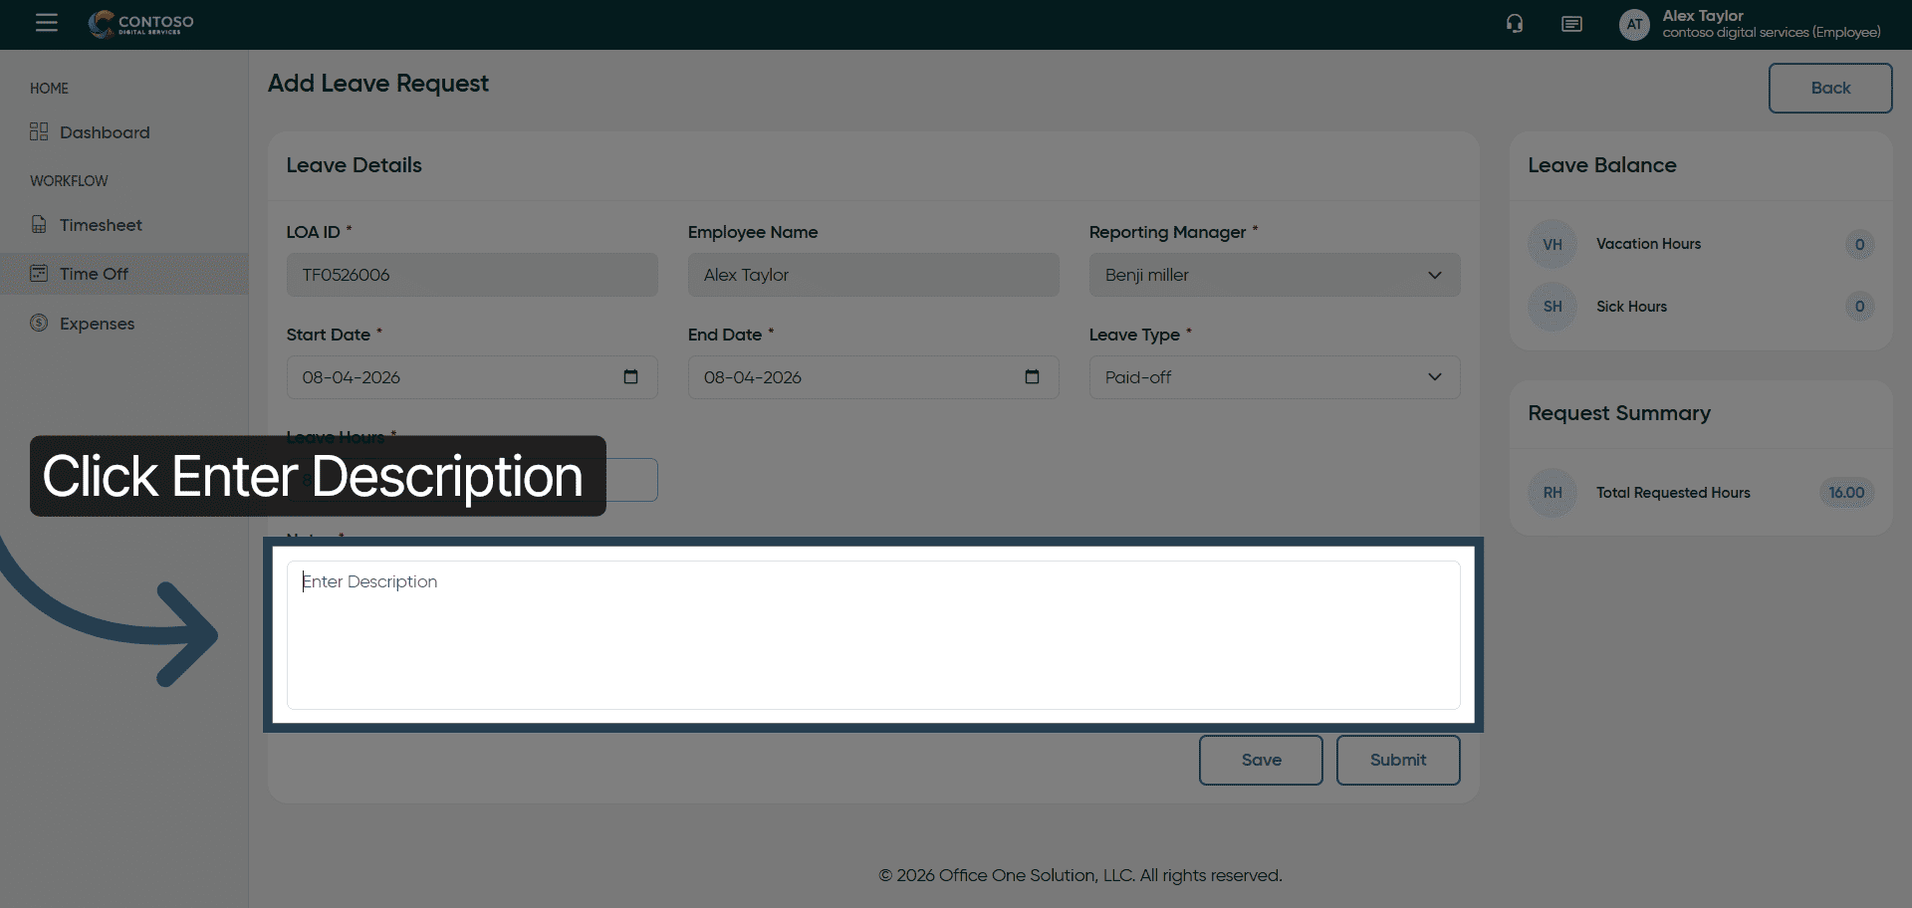Open the messages chat icon
Screen dimensions: 1912x908
pos(1571,24)
